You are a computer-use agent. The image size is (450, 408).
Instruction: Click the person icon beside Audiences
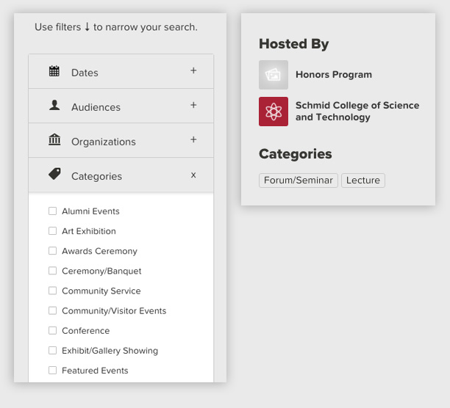pos(54,106)
